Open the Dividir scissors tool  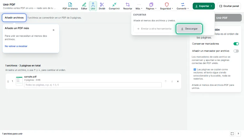102,6
